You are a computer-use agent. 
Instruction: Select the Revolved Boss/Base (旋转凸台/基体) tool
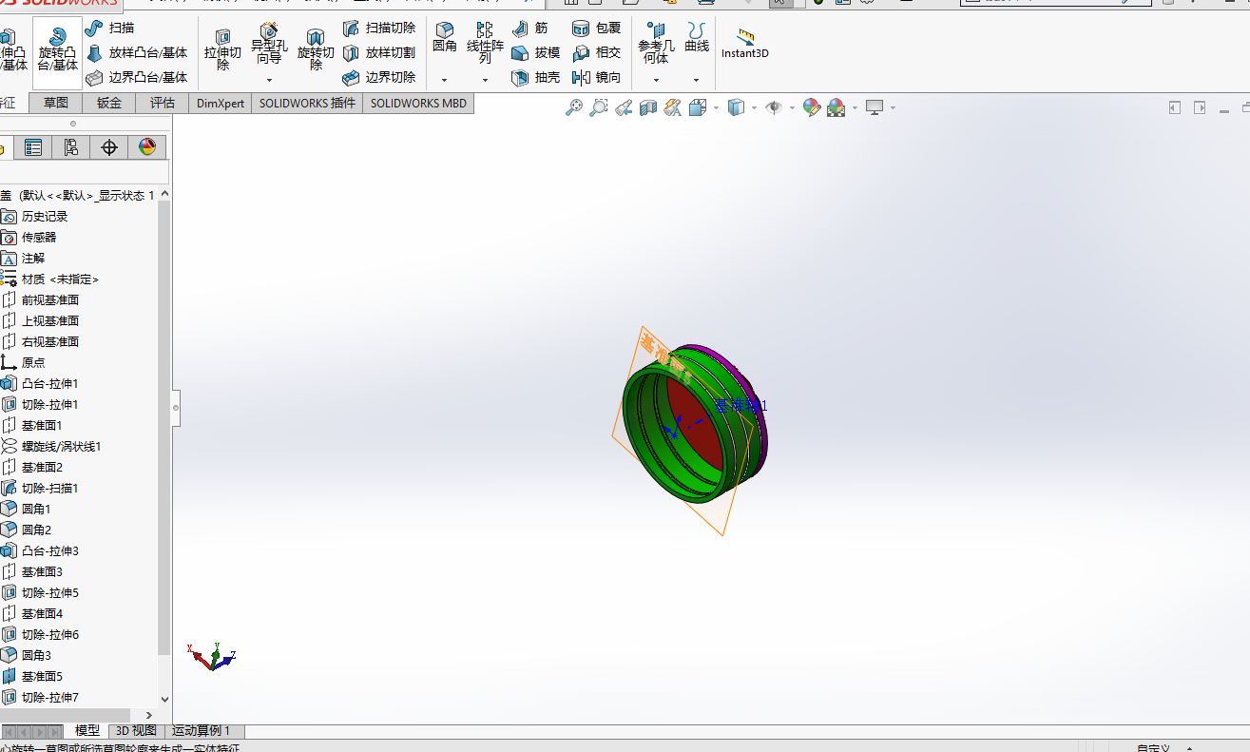click(x=58, y=50)
